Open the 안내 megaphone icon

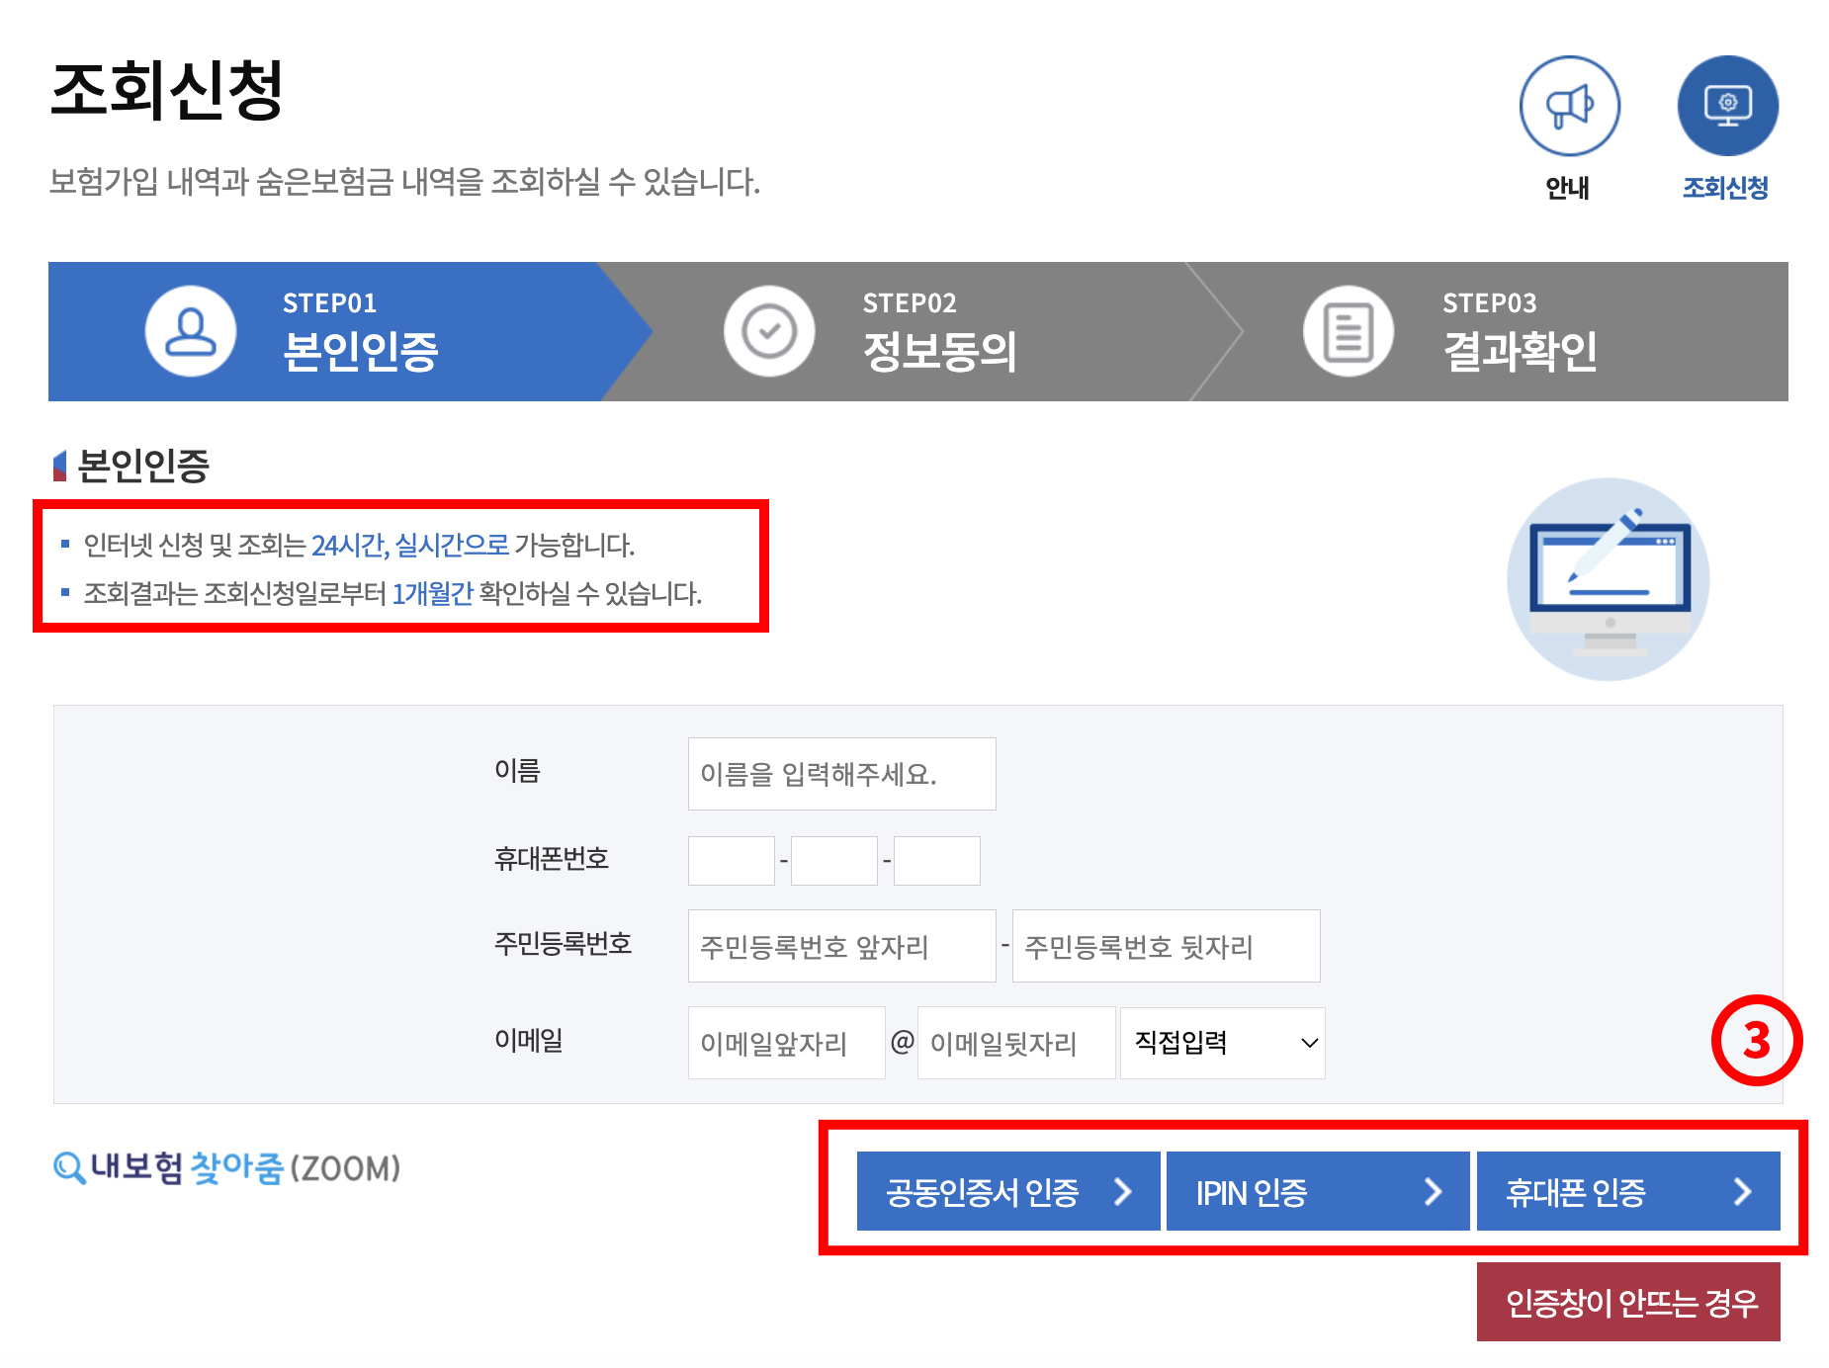coord(1569,106)
